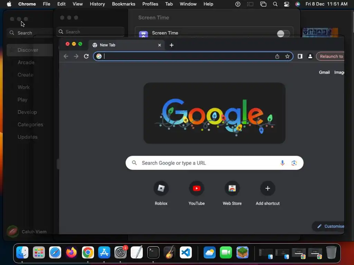Open the Chrome app menu
354x265 pixels.
pos(27,4)
